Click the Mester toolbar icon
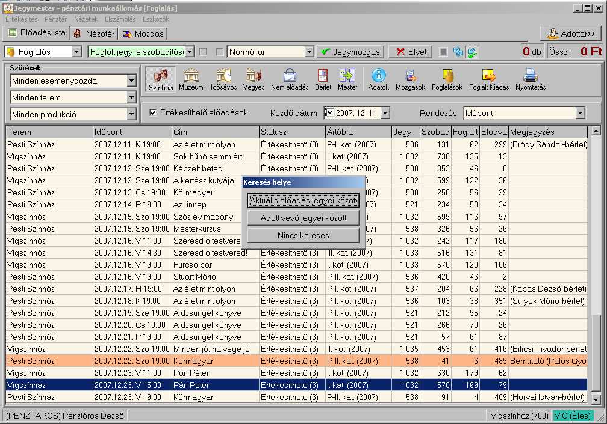 click(x=347, y=79)
